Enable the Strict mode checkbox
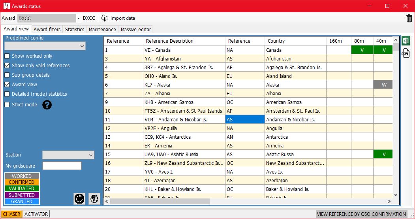415x219 pixels. (x=7, y=105)
